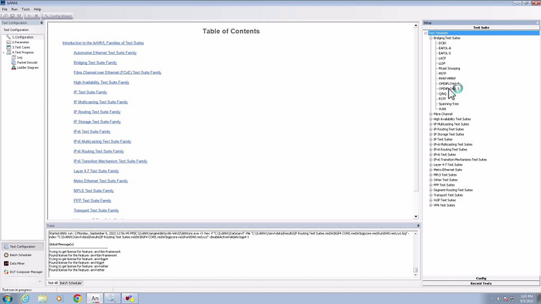Open the Test Suite section header

tap(481, 28)
